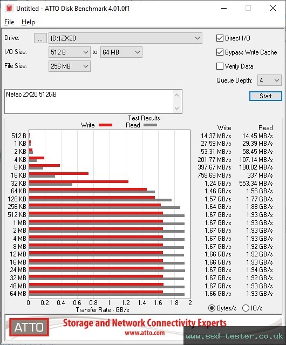Click the description box scroll down arrow
The image size is (286, 345).
pyautogui.click(x=177, y=109)
